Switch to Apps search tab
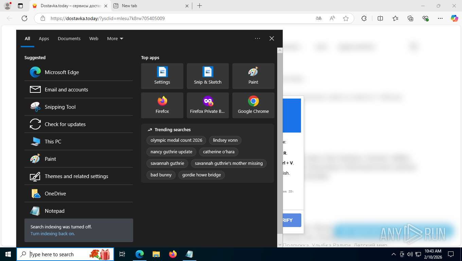Image resolution: width=462 pixels, height=261 pixels. point(44,38)
